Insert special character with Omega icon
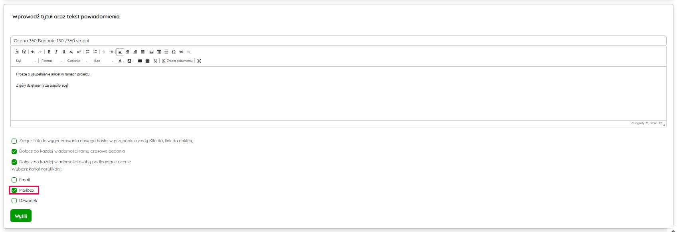Screen dimensions: 677x232 coord(174,52)
